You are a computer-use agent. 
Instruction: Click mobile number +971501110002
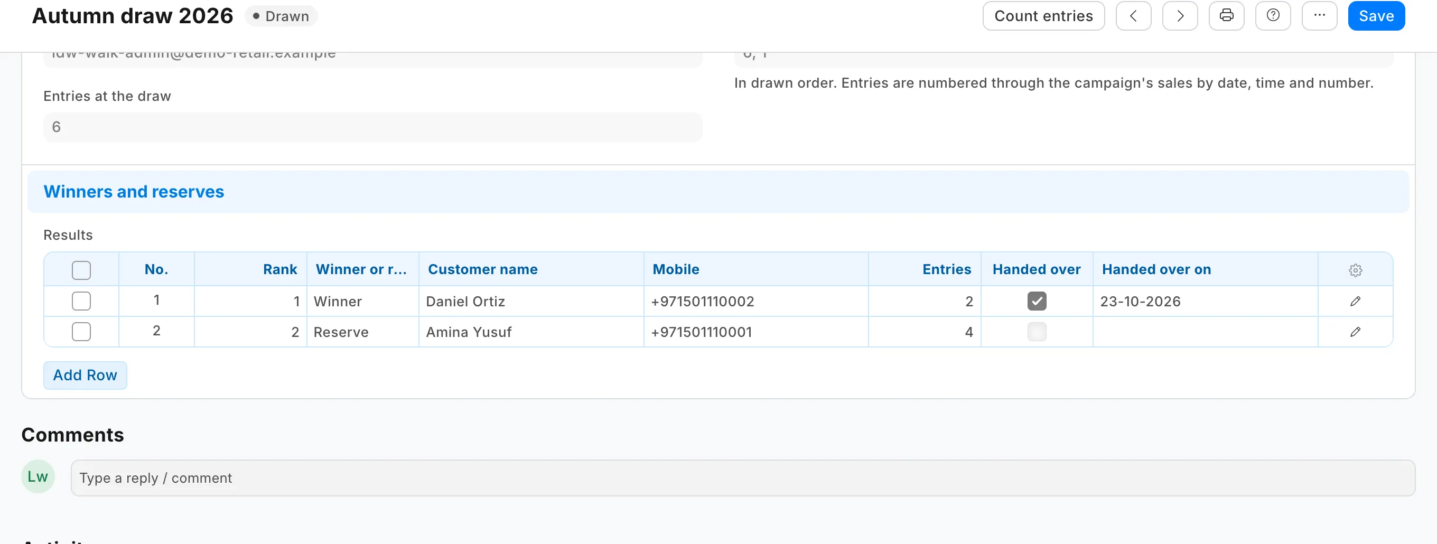click(x=756, y=301)
